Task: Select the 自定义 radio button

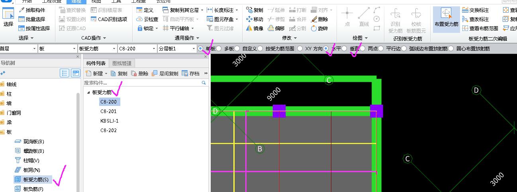Action: click(x=237, y=48)
